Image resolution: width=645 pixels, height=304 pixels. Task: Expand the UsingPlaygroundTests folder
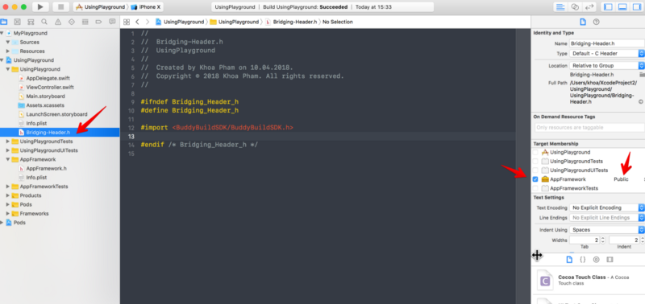click(x=8, y=142)
